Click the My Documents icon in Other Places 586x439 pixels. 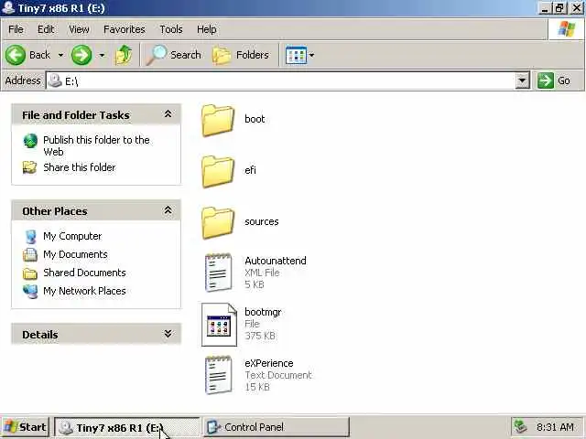[x=30, y=254]
